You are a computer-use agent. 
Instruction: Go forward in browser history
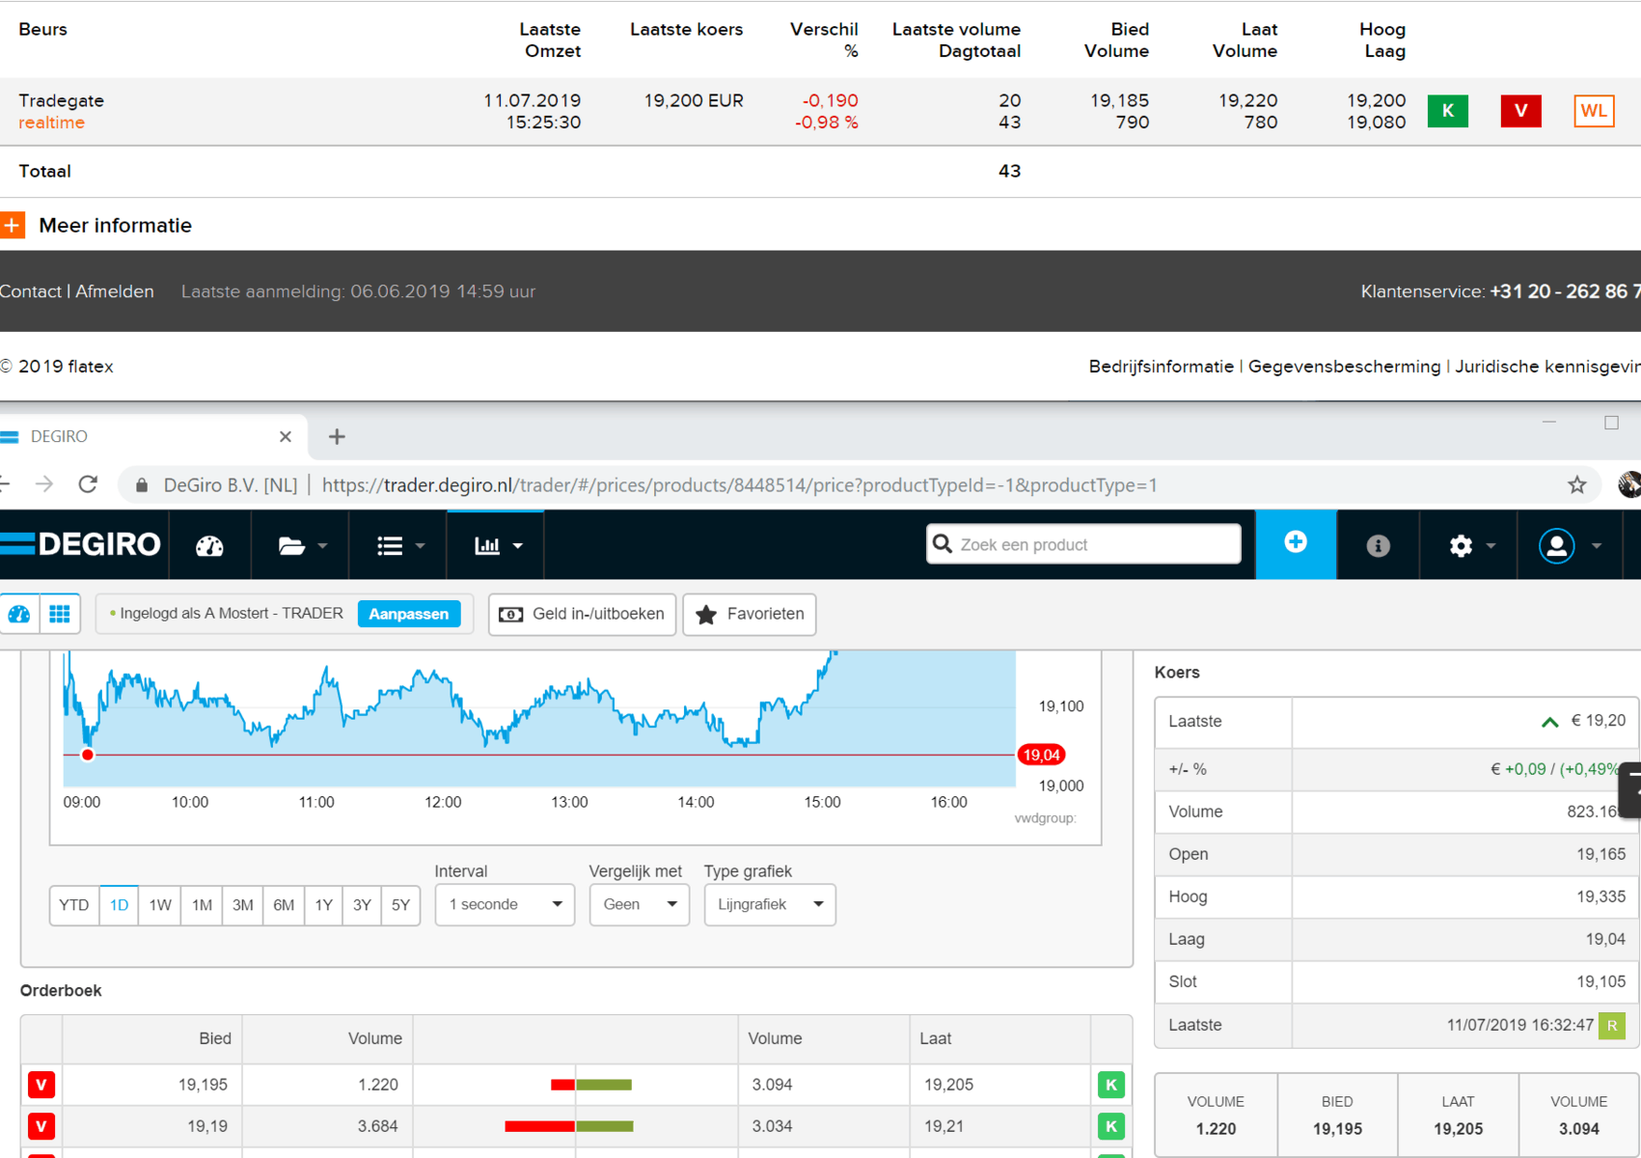pos(44,484)
